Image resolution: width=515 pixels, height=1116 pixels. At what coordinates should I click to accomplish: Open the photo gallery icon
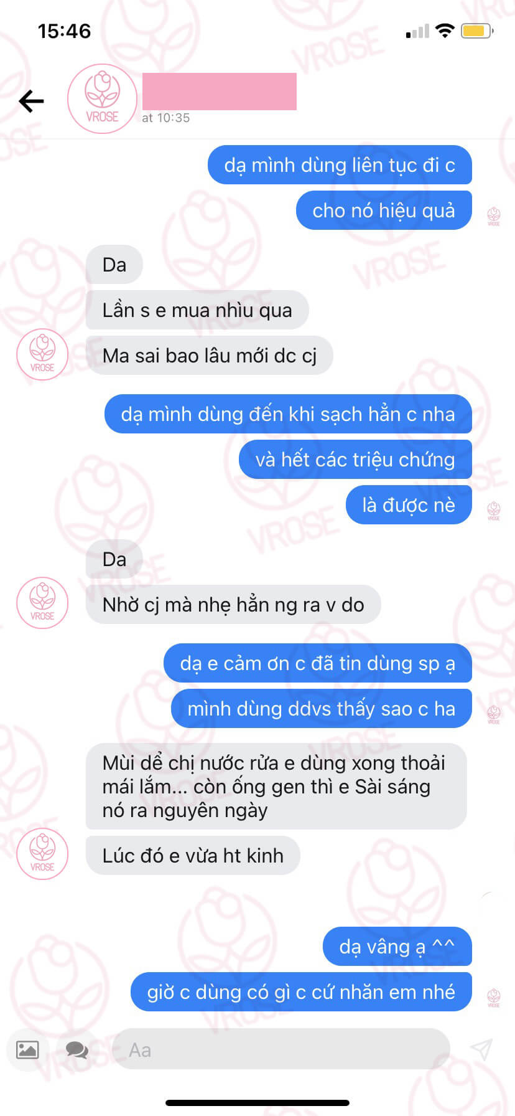pyautogui.click(x=27, y=1049)
